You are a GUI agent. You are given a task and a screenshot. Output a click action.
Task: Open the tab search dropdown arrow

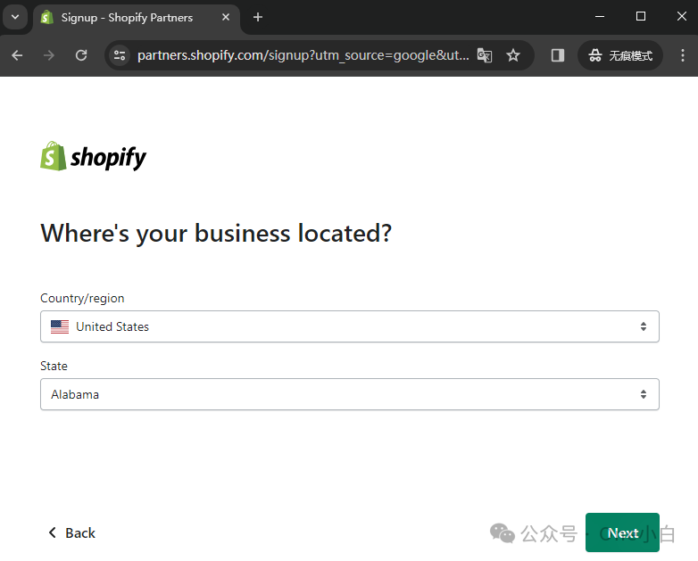[x=15, y=17]
